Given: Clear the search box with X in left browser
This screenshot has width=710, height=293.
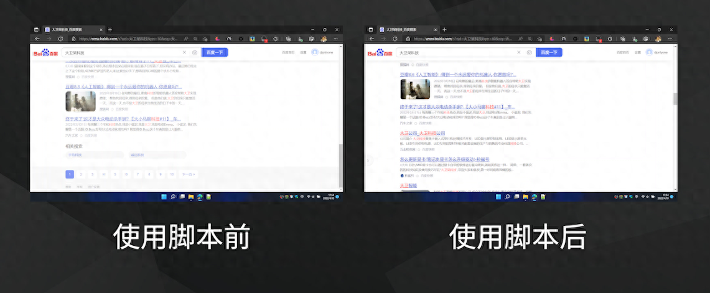Looking at the screenshot, I should pos(184,53).
